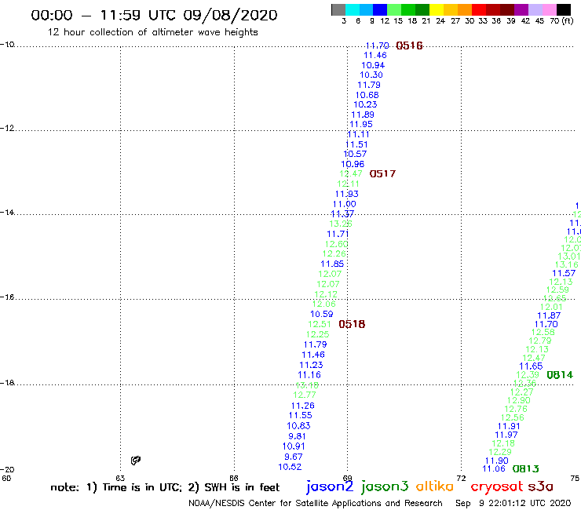Select the yellow legend color swatch
Screen dimensions: 581x510
[437, 9]
